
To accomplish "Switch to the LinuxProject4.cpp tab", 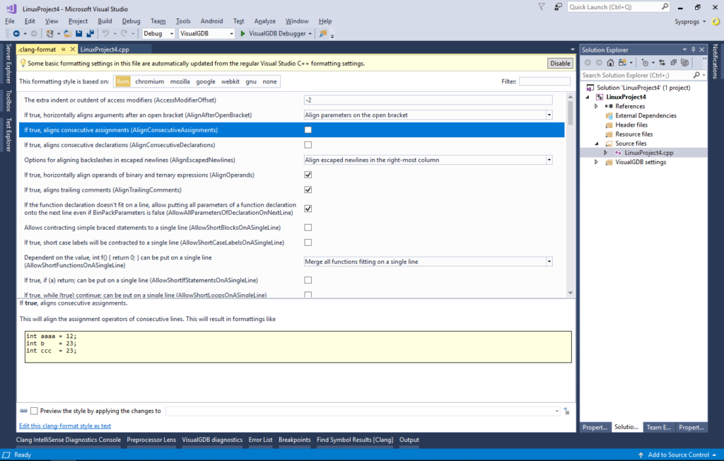I will click(x=103, y=50).
